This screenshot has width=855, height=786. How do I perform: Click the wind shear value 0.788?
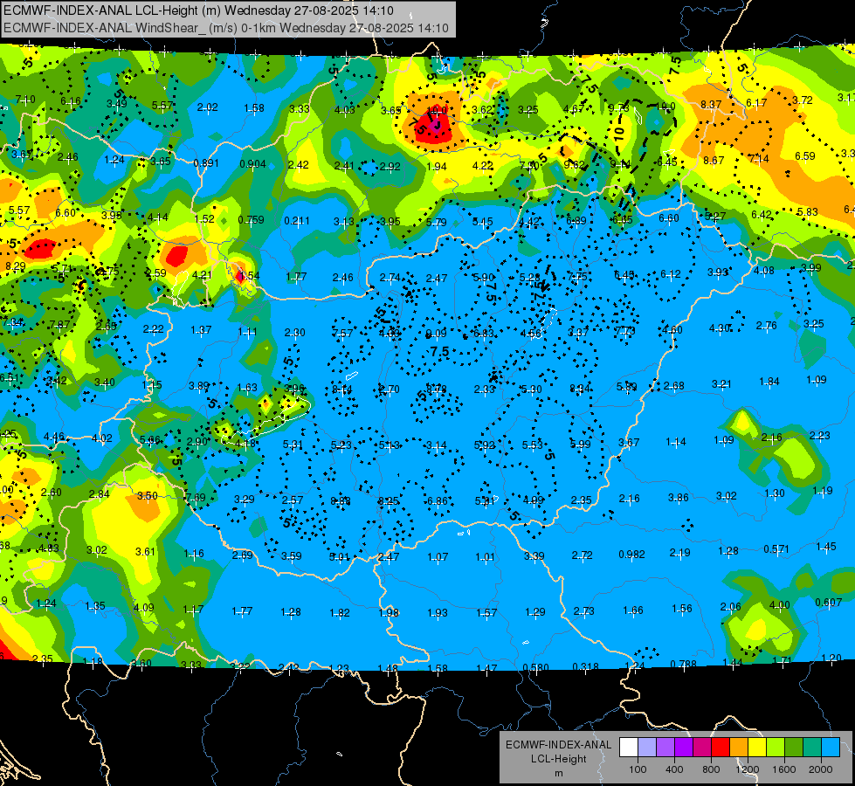click(x=683, y=664)
